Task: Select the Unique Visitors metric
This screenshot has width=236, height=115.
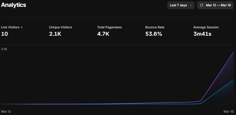Action: click(x=61, y=31)
